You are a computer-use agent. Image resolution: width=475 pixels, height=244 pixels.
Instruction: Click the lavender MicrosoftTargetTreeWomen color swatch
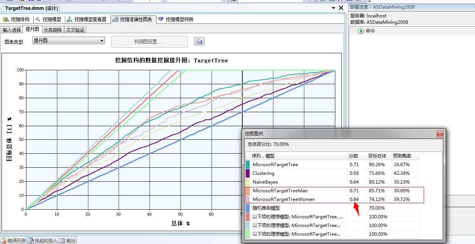pos(248,199)
